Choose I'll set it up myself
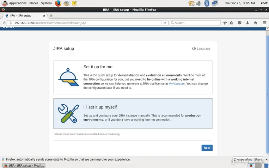The height and width of the screenshot is (168, 269). click(x=133, y=113)
